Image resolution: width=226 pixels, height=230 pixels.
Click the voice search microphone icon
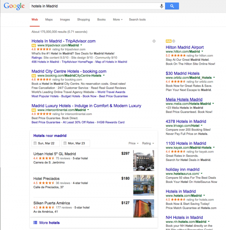162,6
